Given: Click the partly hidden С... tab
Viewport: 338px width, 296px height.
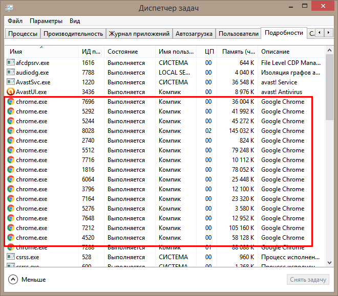Looking at the screenshot, I should 312,34.
